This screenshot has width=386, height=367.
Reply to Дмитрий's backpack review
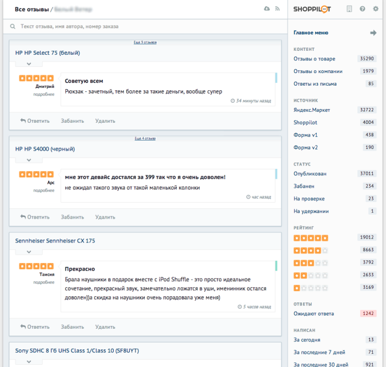35,121
